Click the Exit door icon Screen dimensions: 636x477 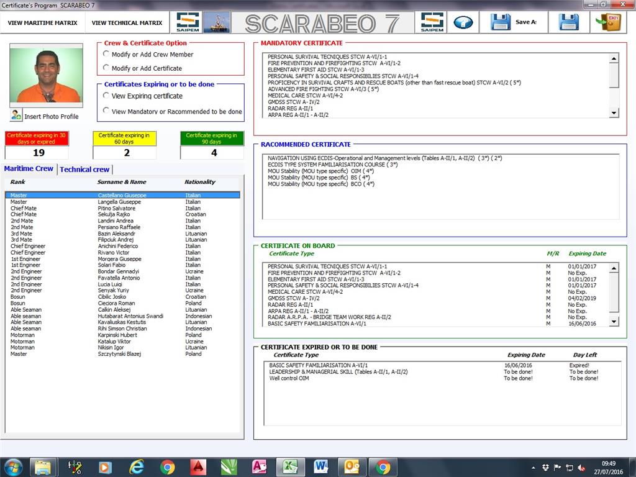tap(607, 22)
